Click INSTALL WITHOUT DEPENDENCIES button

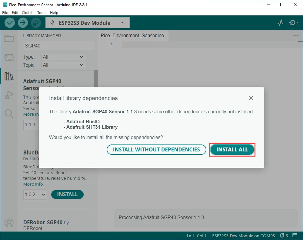pos(156,150)
